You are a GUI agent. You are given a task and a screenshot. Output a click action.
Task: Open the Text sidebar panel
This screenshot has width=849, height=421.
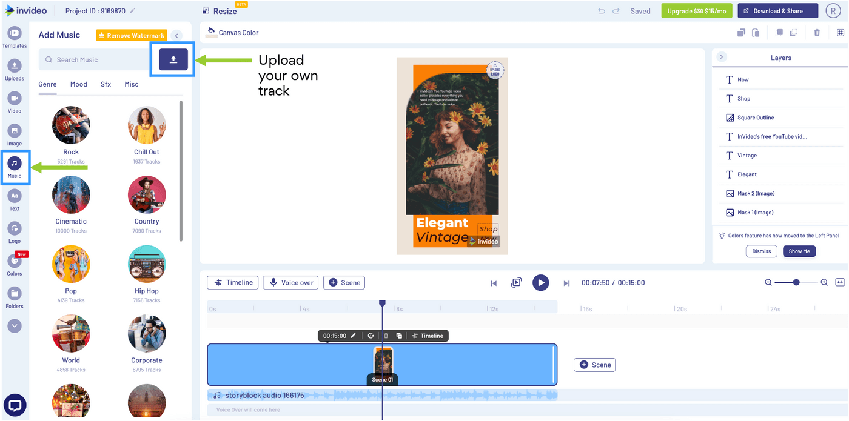tap(15, 200)
